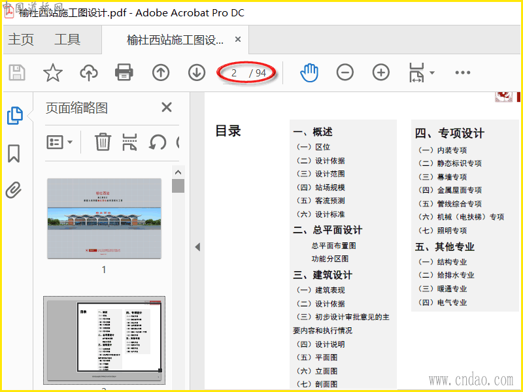Screen dimensions: 523x392
Task: Click the 站场规模 contents entry
Action: point(320,188)
